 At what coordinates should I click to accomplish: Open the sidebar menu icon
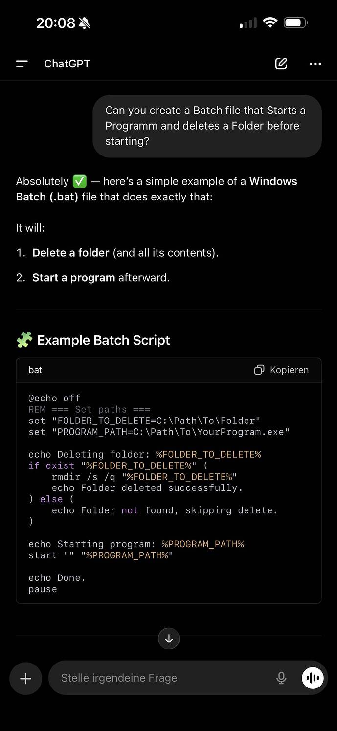pyautogui.click(x=22, y=64)
